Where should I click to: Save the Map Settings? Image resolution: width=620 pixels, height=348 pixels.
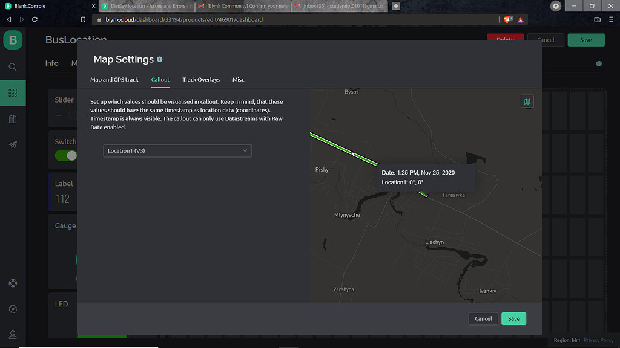pos(513,318)
